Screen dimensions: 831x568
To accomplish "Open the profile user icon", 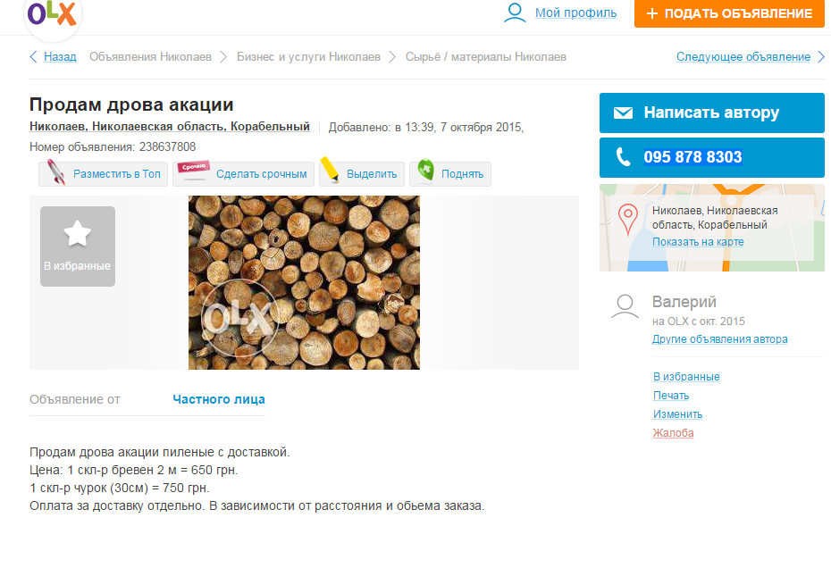I will click(x=515, y=13).
